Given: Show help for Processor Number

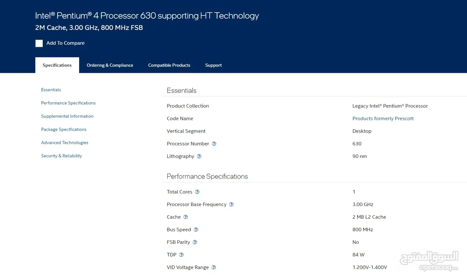Looking at the screenshot, I should [214, 144].
